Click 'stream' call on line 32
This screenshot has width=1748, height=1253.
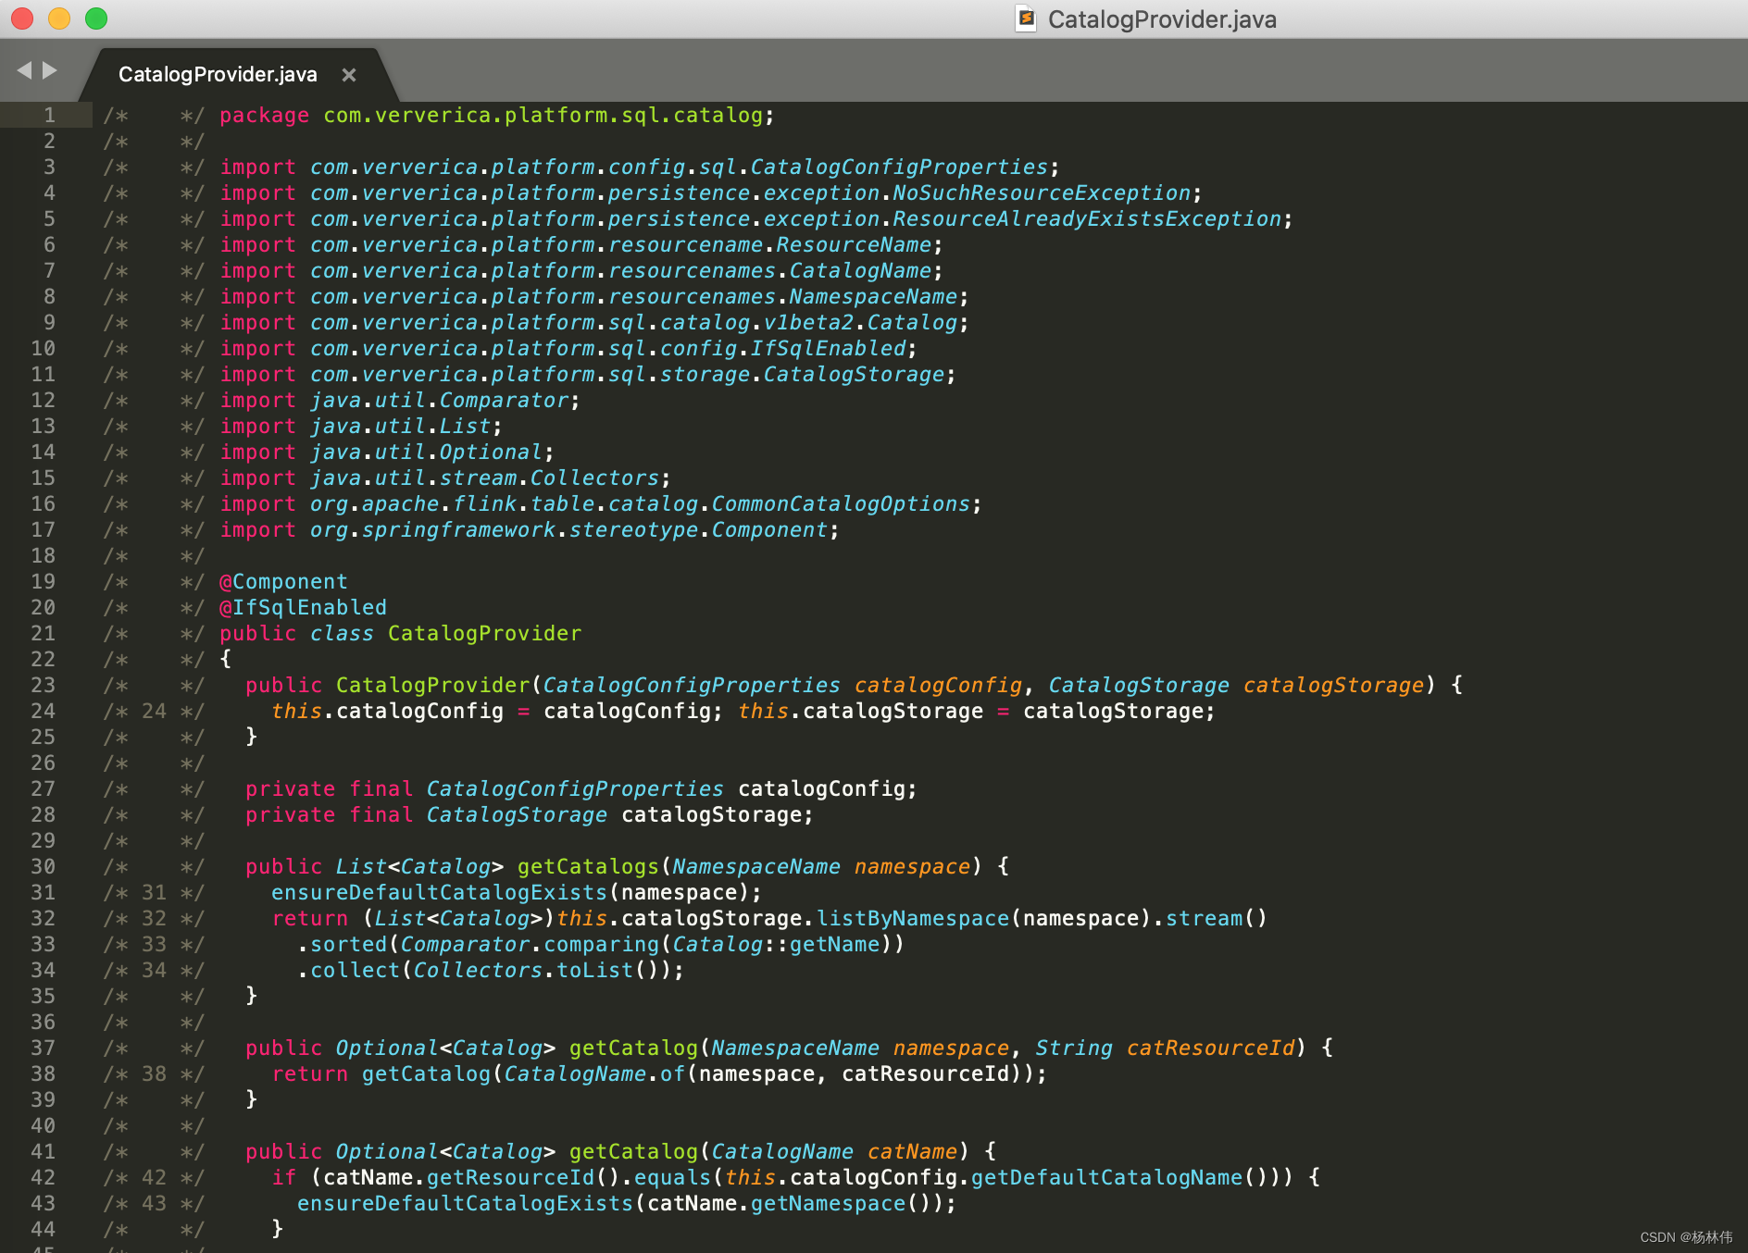coord(1204,919)
